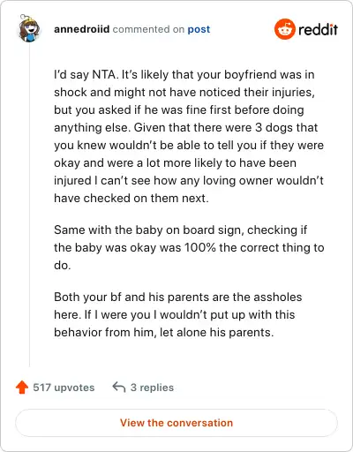
Task: Open the annedroiid username profile
Action: (81, 29)
